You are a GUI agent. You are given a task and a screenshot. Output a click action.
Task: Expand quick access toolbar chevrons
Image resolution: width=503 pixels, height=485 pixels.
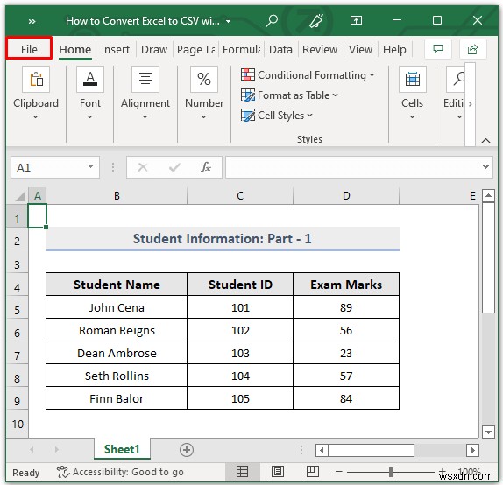pos(32,22)
